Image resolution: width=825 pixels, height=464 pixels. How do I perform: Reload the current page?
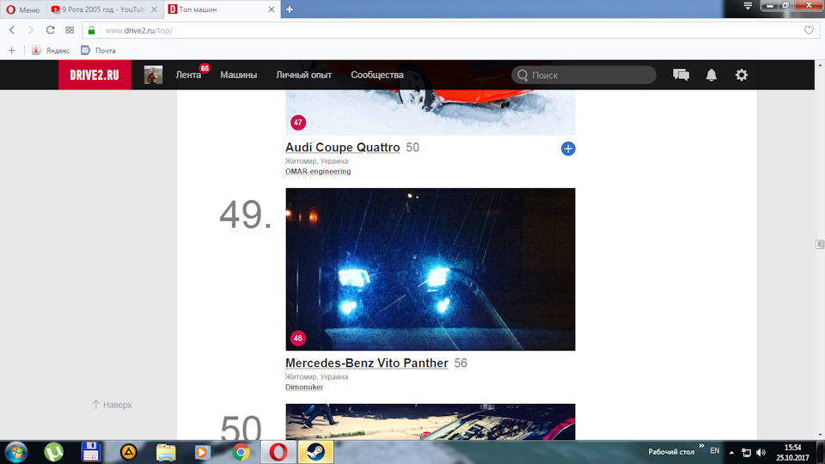click(x=50, y=30)
